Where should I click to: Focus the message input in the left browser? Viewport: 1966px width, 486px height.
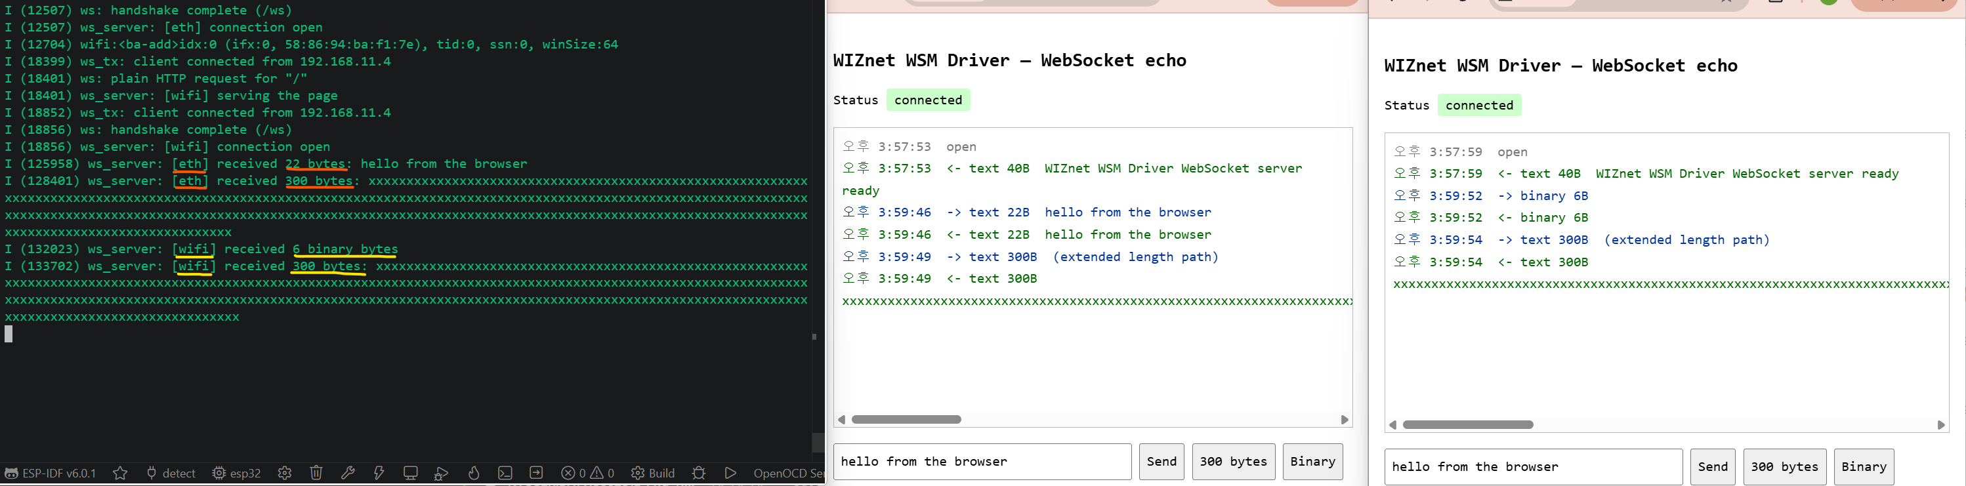982,462
